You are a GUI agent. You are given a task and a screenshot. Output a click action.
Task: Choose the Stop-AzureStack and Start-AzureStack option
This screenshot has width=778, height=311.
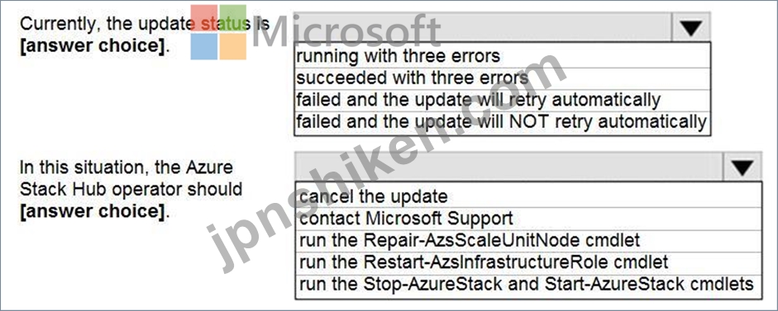[528, 285]
